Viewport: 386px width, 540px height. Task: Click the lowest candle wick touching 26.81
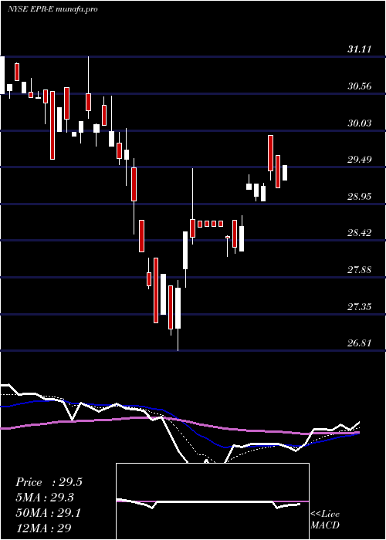pyautogui.click(x=178, y=315)
